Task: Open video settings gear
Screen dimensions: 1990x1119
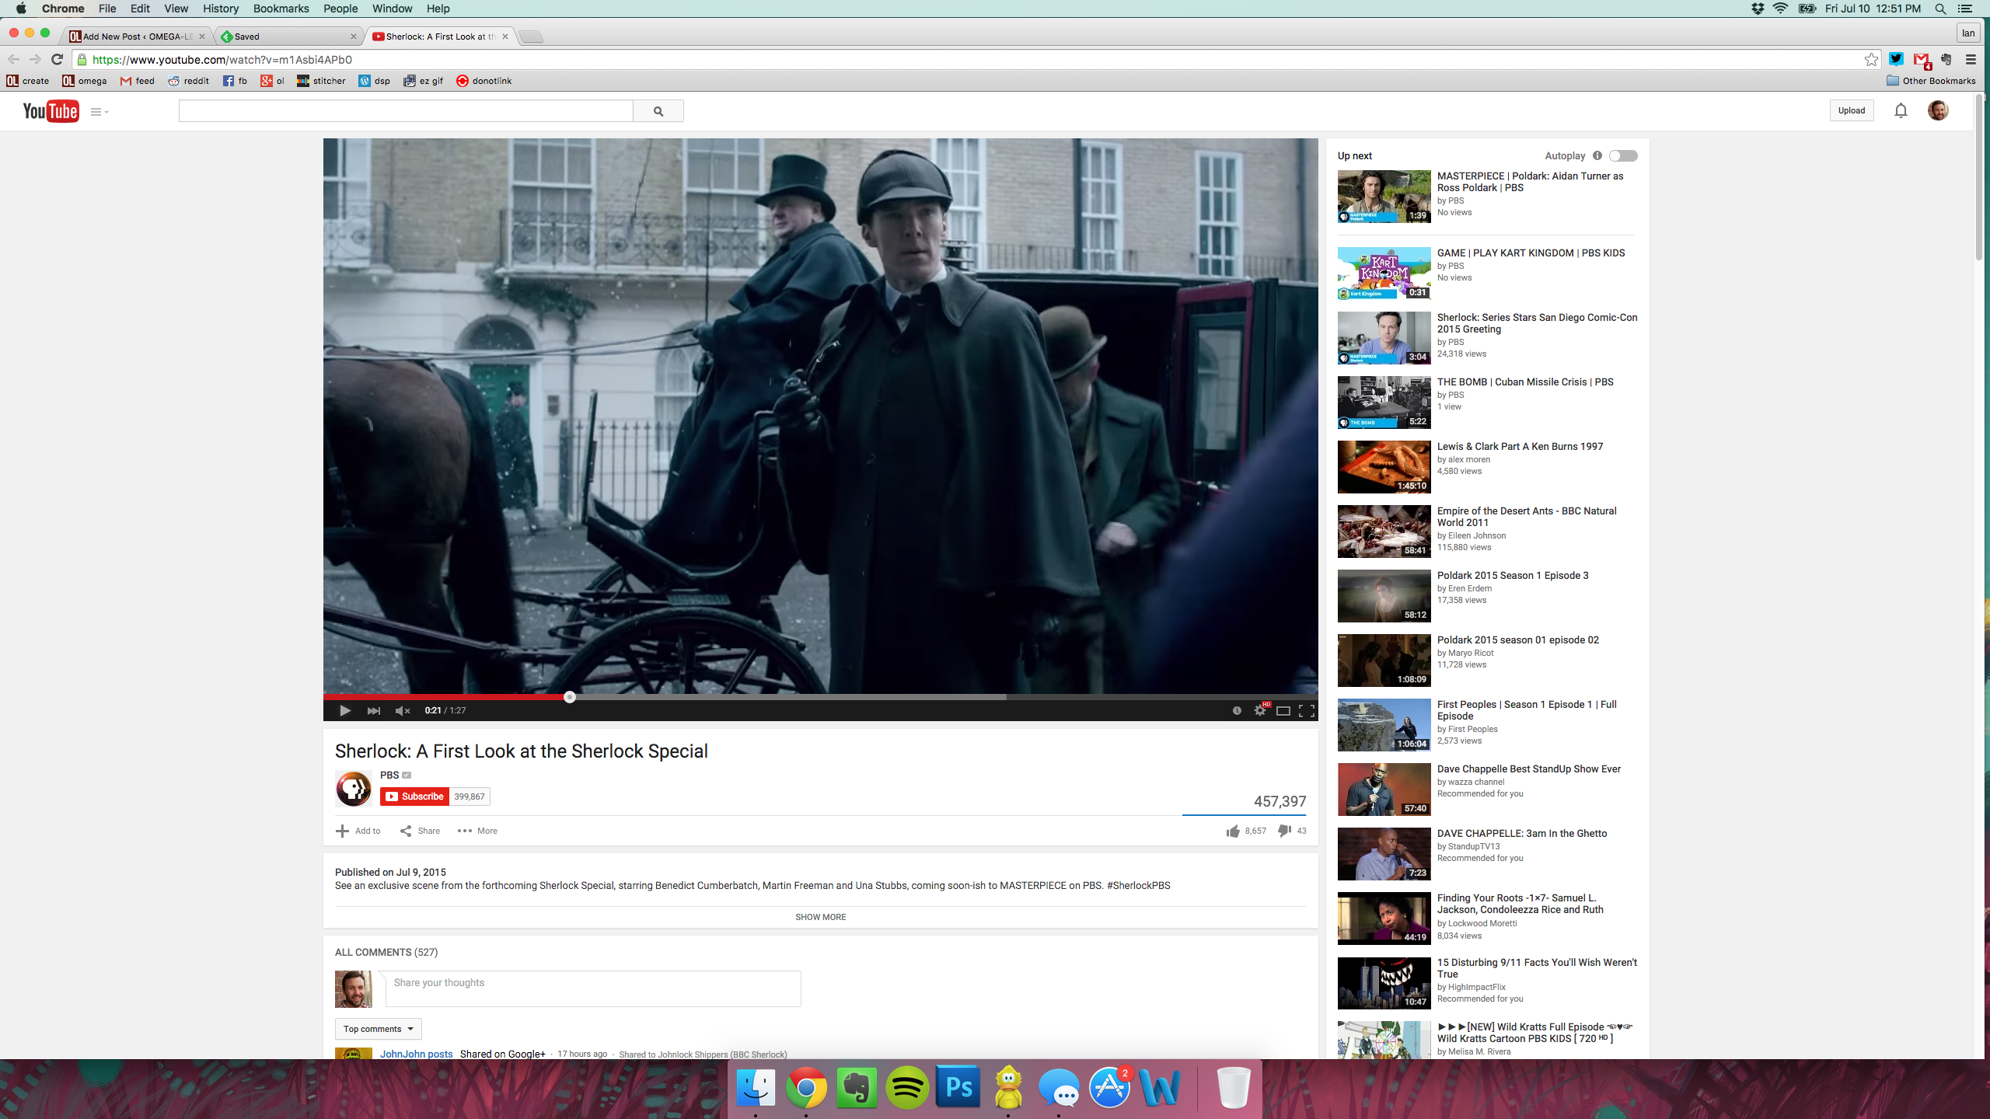Action: point(1260,710)
